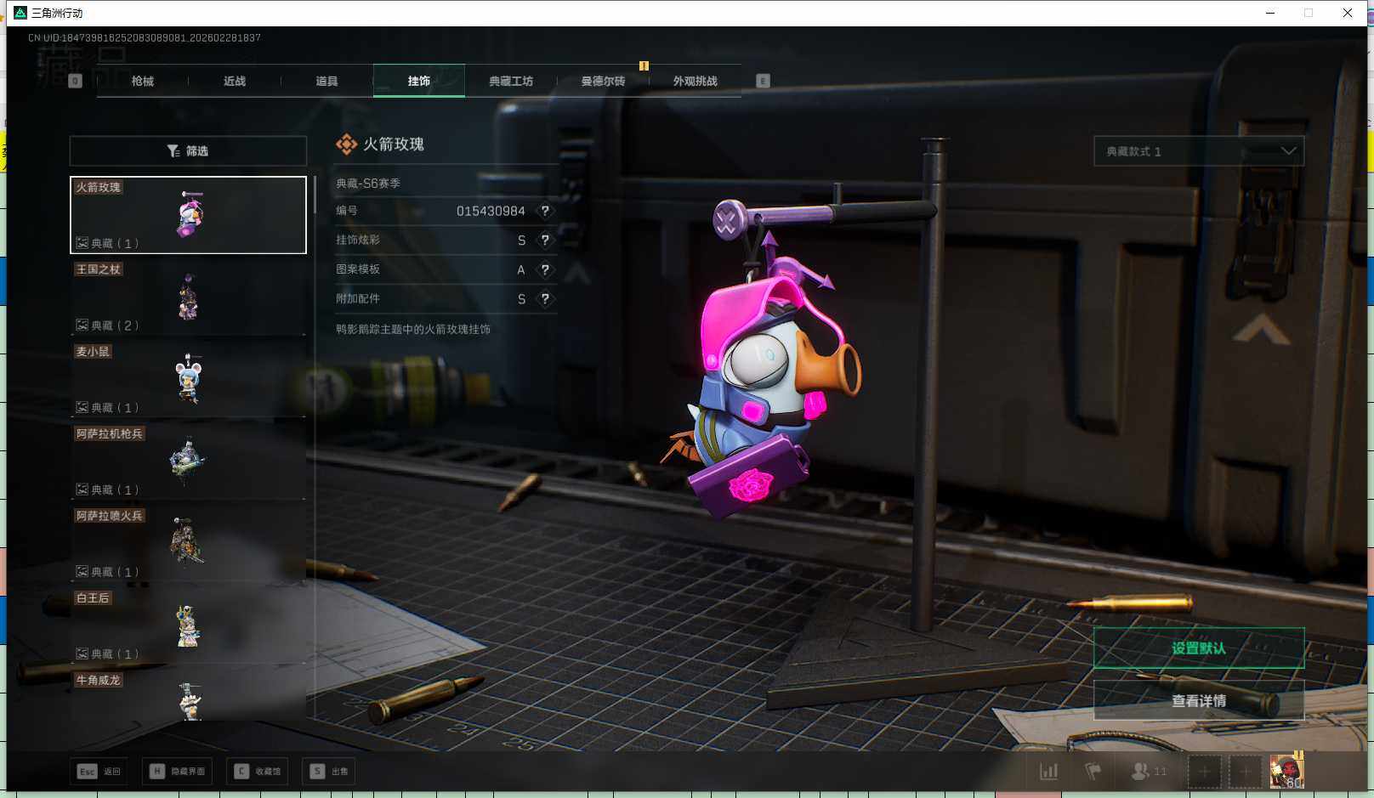Viewport: 1374px width, 798px height.
Task: Select the 麦小鼠 charm in list
Action: coord(188,379)
